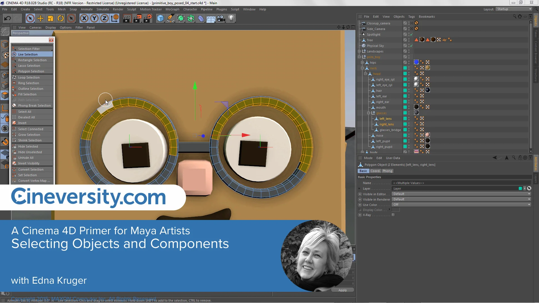539x303 pixels.
Task: Enable the X-Ray checkbox
Action: click(x=393, y=215)
